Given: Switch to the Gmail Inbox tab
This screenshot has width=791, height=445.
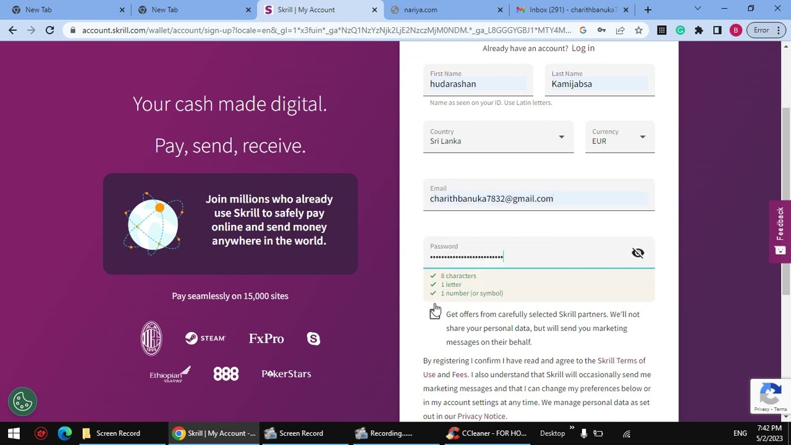Looking at the screenshot, I should tap(572, 10).
